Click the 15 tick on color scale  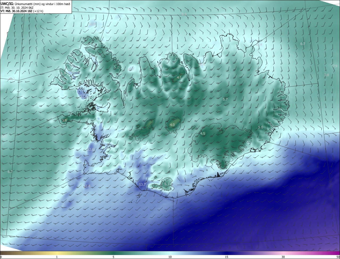coord(227,257)
